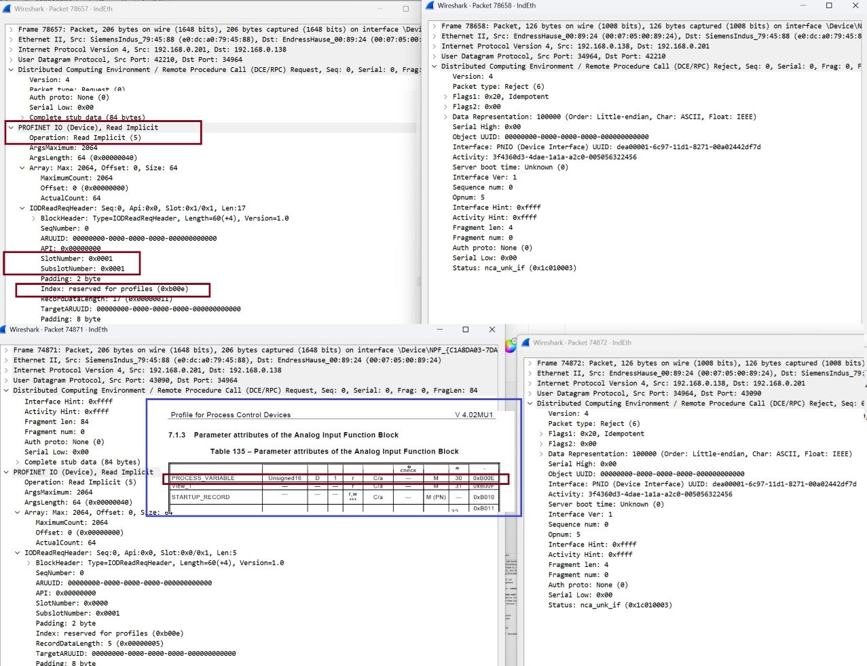Select 'Operation: Read Implicit (5)' in Packet 78657

coord(85,138)
